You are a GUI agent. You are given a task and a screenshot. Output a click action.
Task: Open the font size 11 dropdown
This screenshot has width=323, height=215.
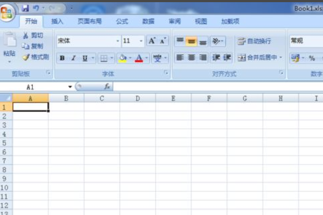point(141,41)
